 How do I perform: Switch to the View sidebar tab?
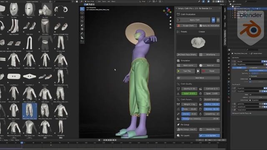click(225, 25)
